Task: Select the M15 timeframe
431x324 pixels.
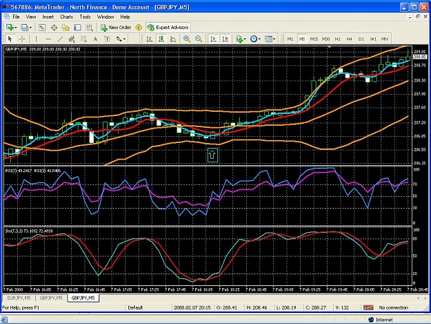Action: tap(314, 39)
